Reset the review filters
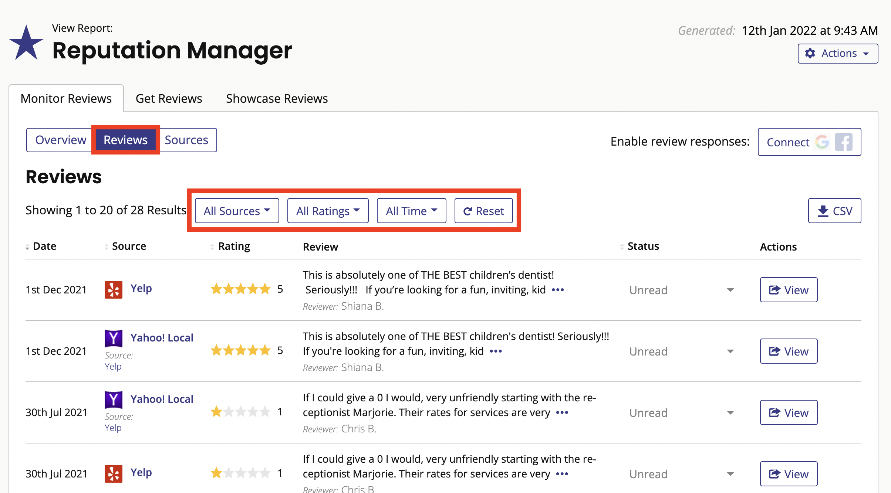The image size is (891, 493). pyautogui.click(x=484, y=211)
